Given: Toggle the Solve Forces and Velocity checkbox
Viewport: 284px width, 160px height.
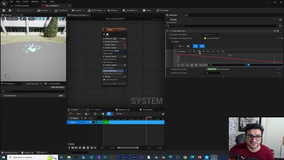Looking at the screenshot, I should coord(125,74).
